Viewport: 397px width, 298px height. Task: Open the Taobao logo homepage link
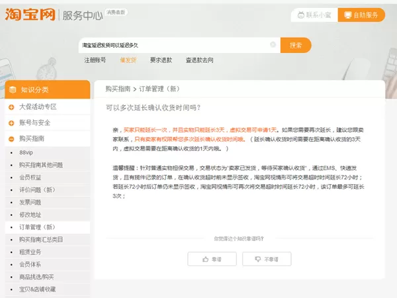(30, 15)
